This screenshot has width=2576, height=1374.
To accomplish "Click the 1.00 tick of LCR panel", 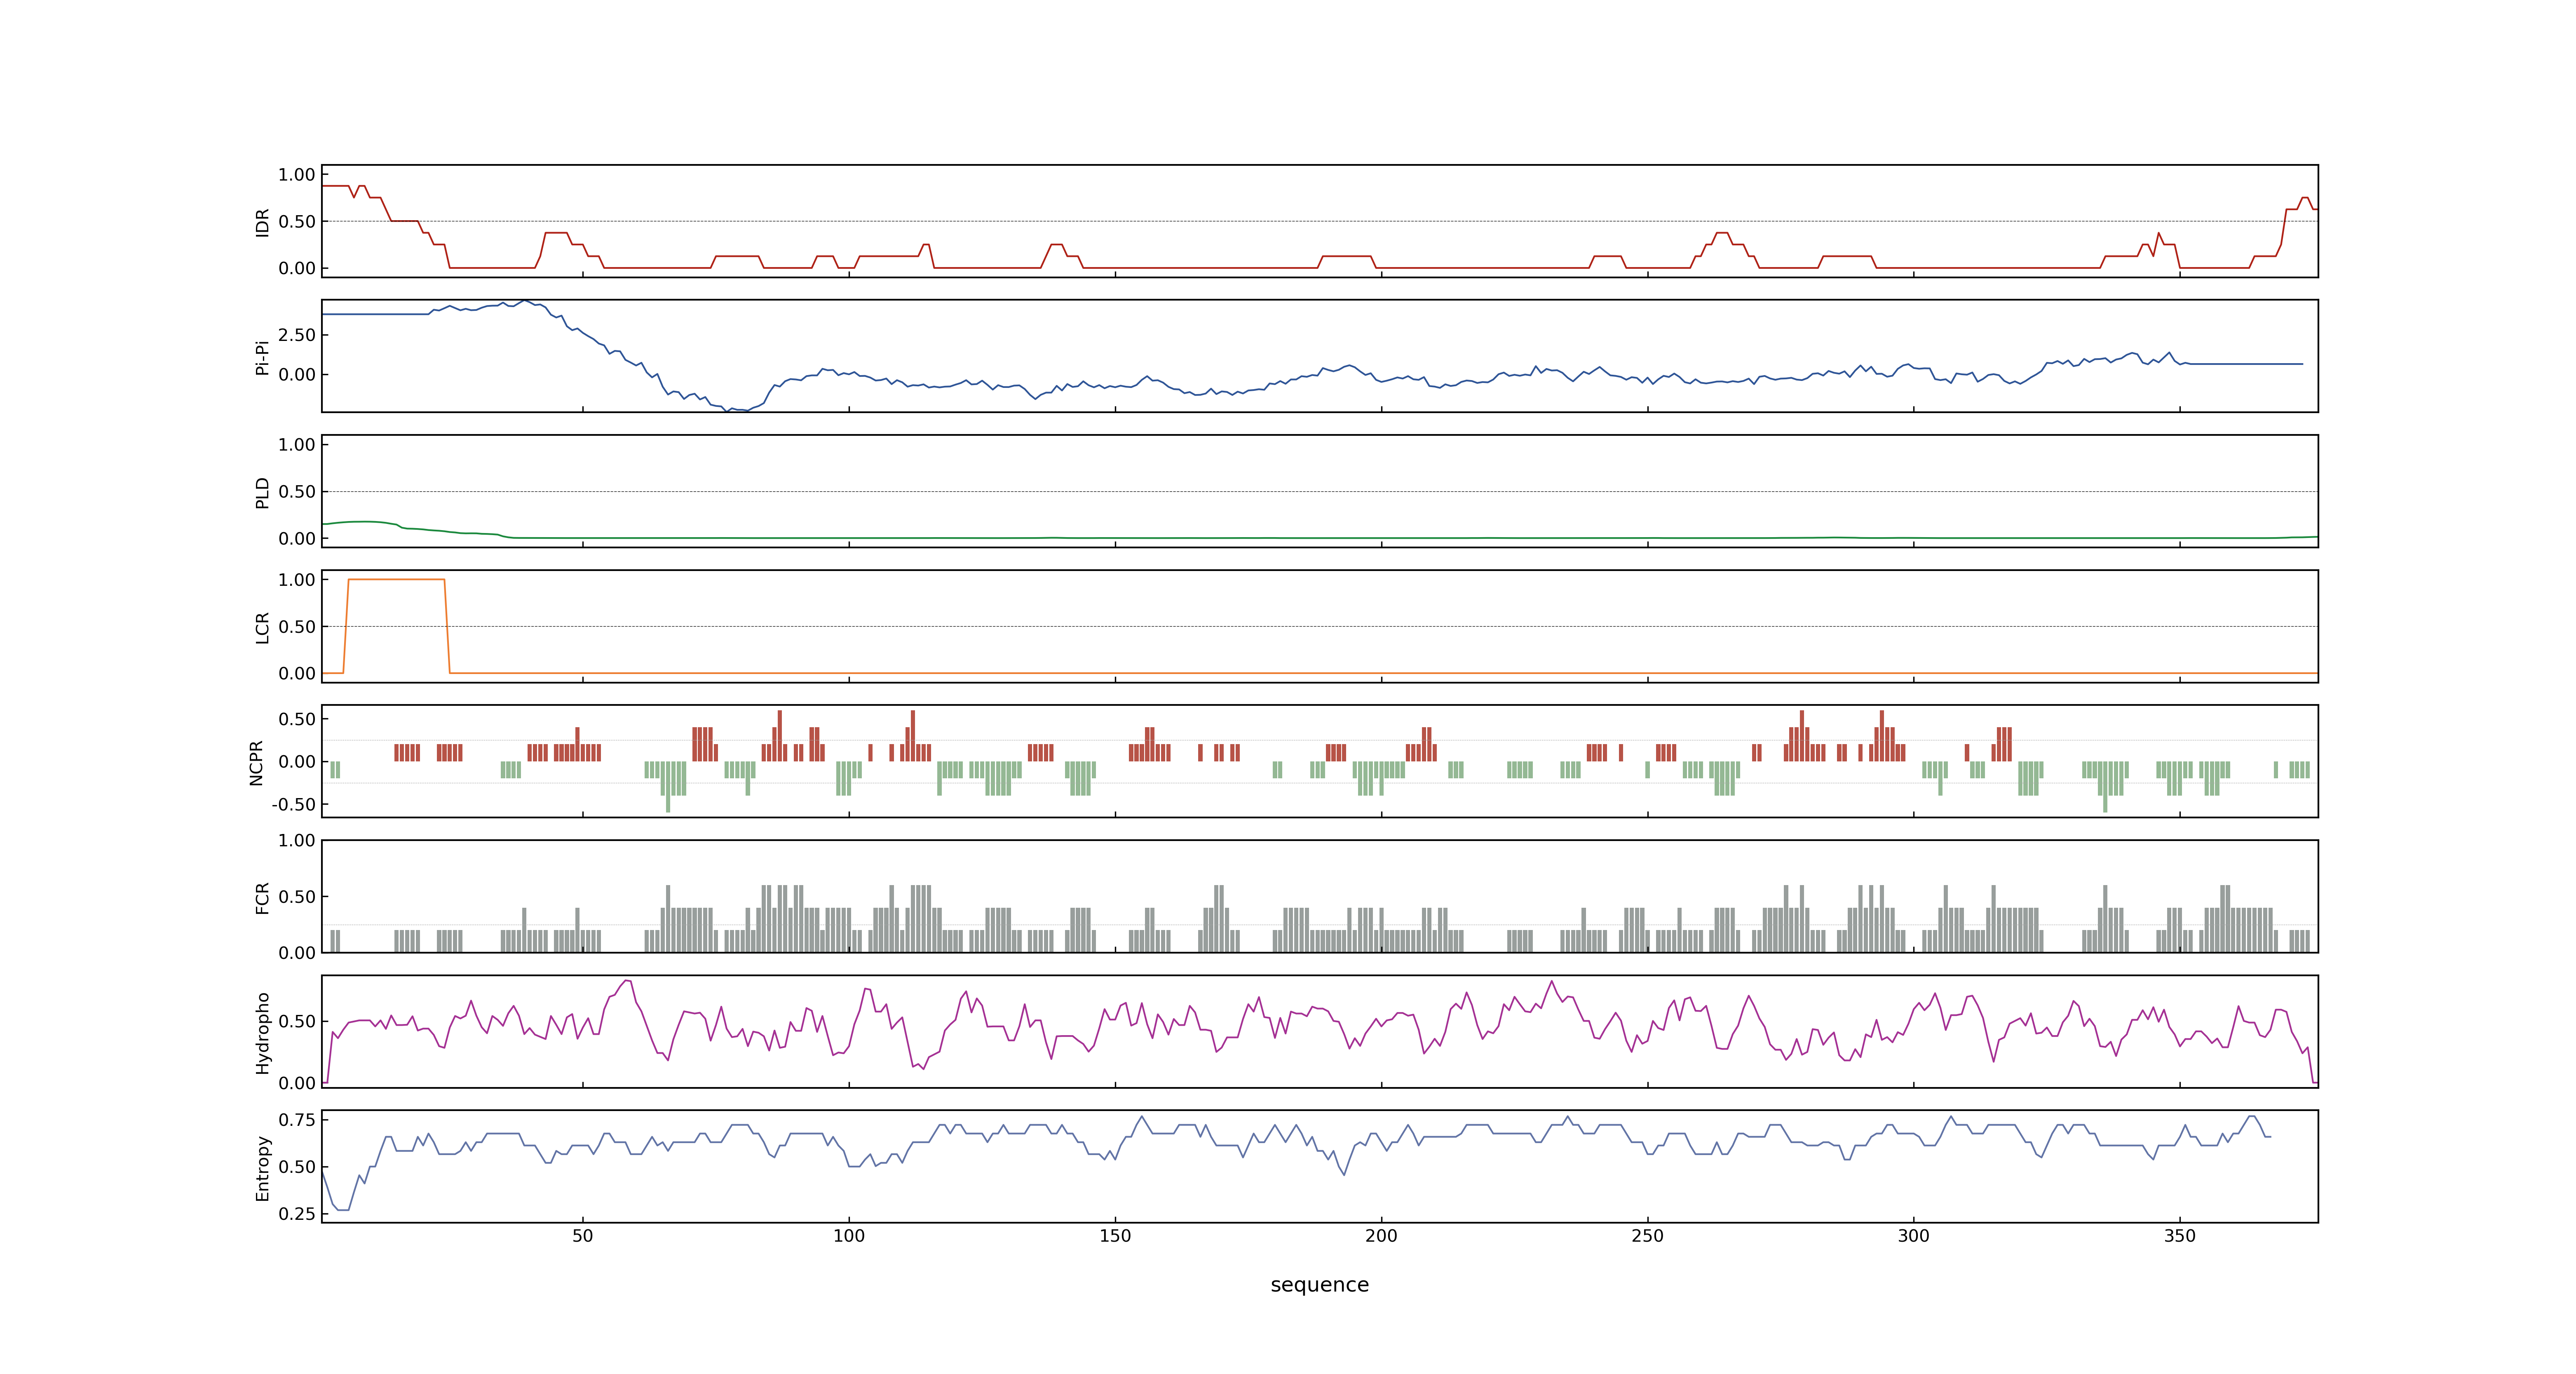I will [x=297, y=580].
